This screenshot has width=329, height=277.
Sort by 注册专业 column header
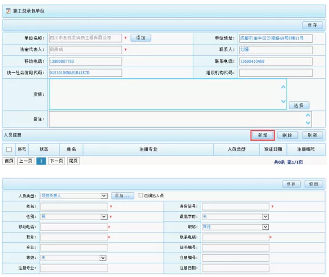coord(148,149)
